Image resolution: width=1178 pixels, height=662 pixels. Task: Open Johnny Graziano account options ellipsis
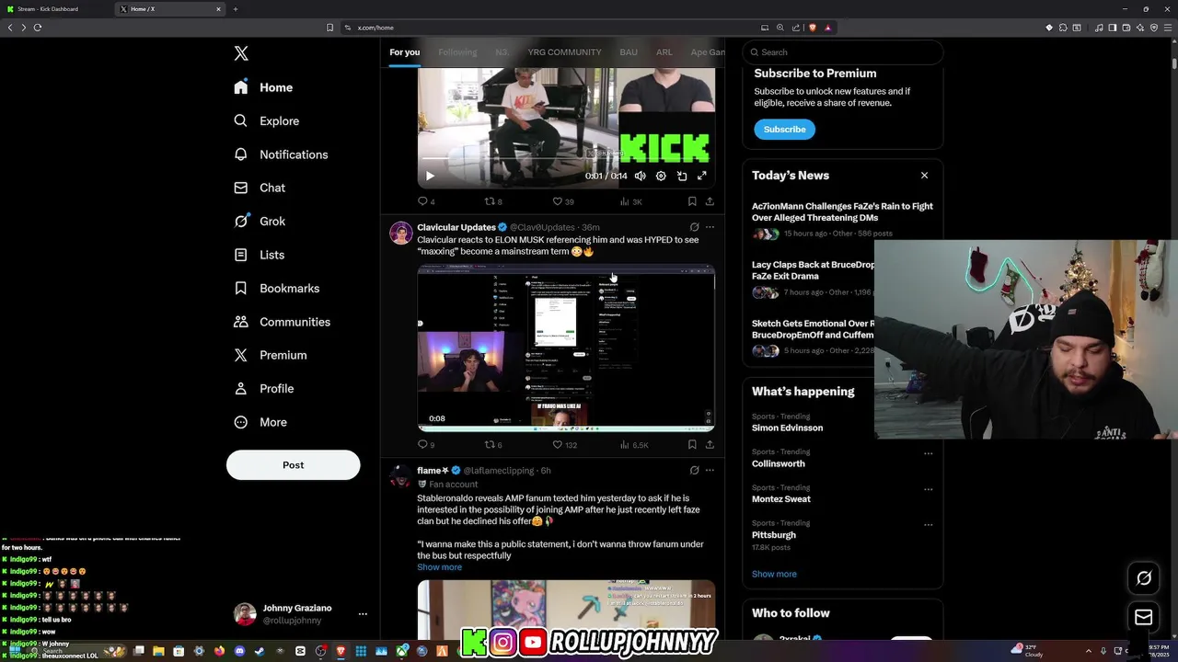(x=363, y=614)
